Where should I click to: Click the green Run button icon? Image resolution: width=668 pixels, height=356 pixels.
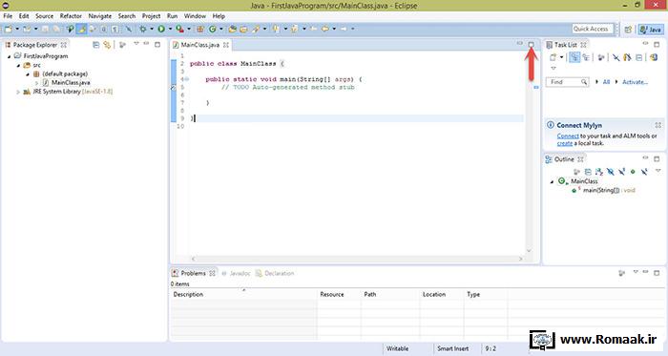161,29
